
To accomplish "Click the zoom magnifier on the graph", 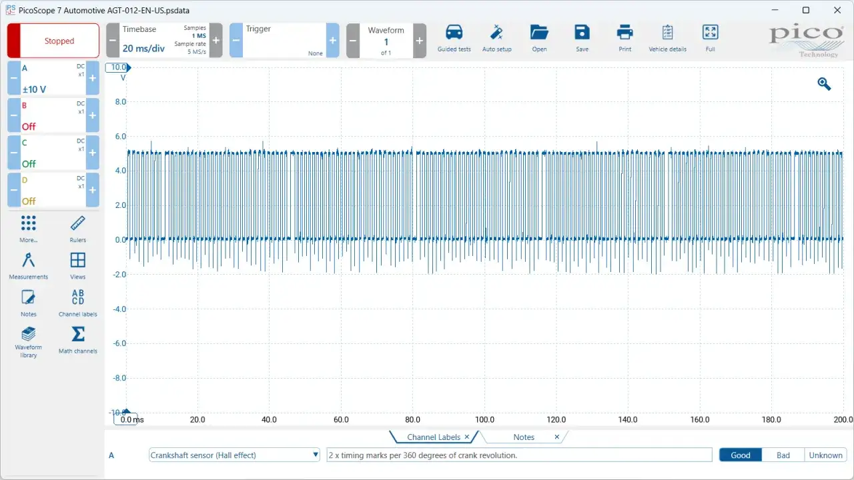I will point(824,83).
